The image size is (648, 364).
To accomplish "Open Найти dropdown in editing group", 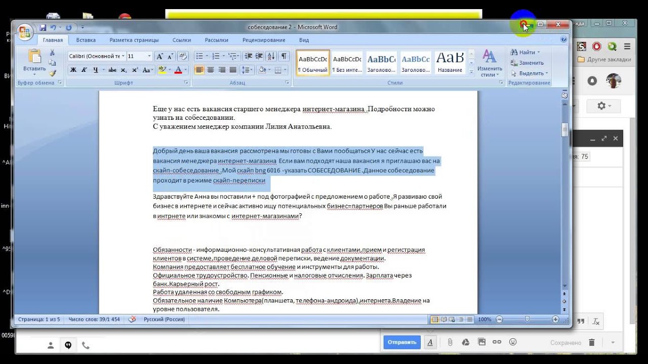I will 525,53.
